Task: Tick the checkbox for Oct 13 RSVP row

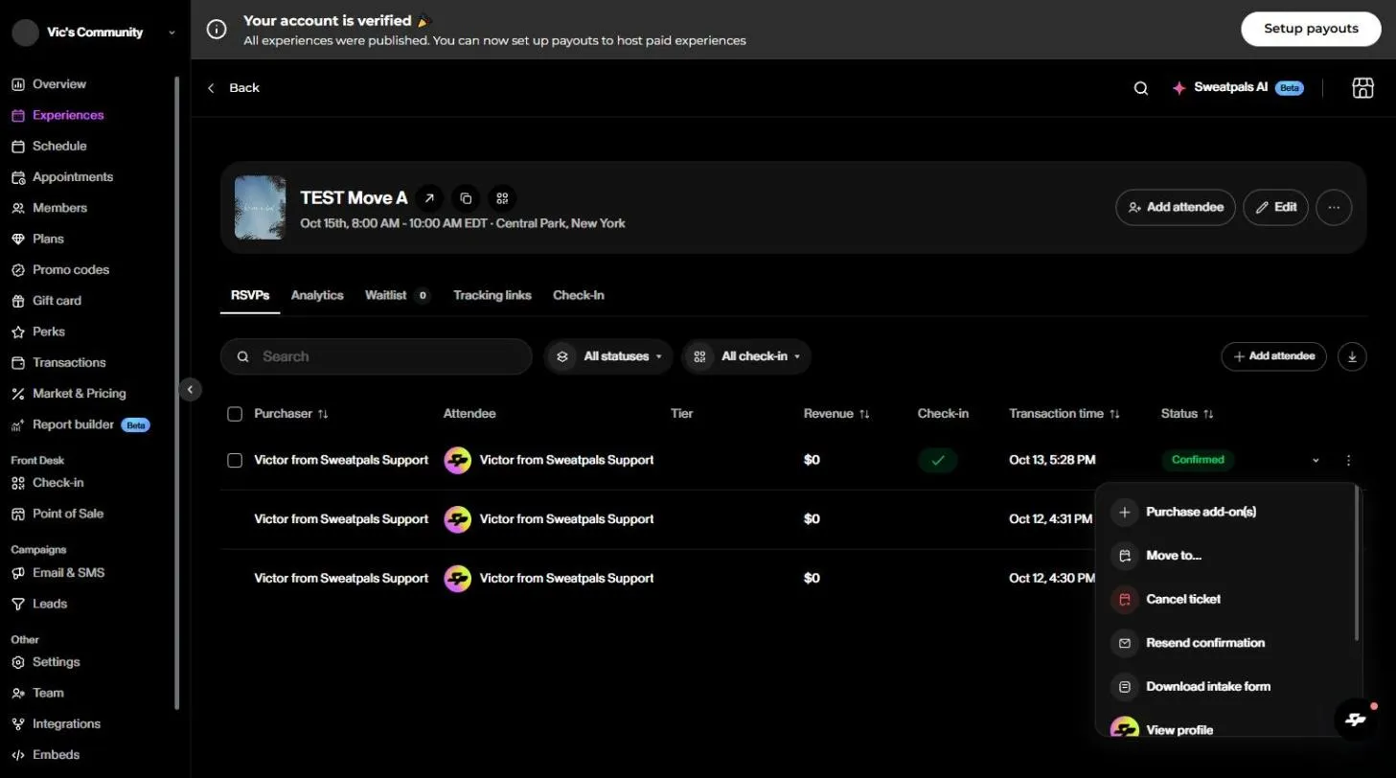Action: [x=235, y=460]
